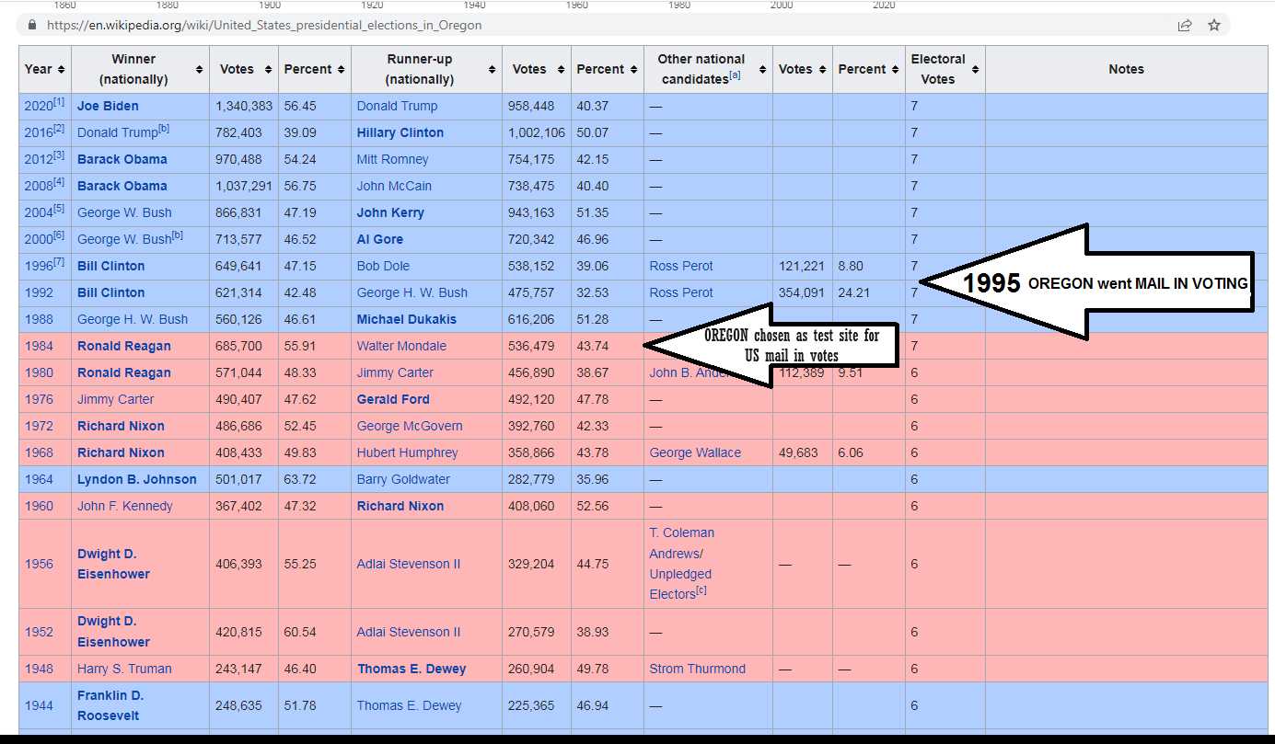
Task: Sort by Electoral Votes column arrows
Action: (x=975, y=70)
